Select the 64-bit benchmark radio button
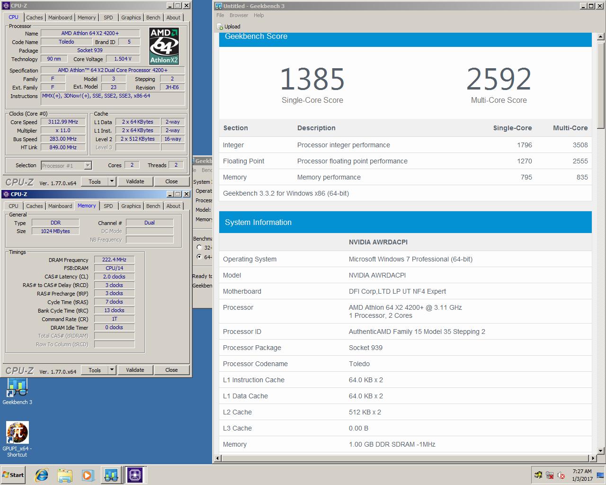 tap(199, 257)
